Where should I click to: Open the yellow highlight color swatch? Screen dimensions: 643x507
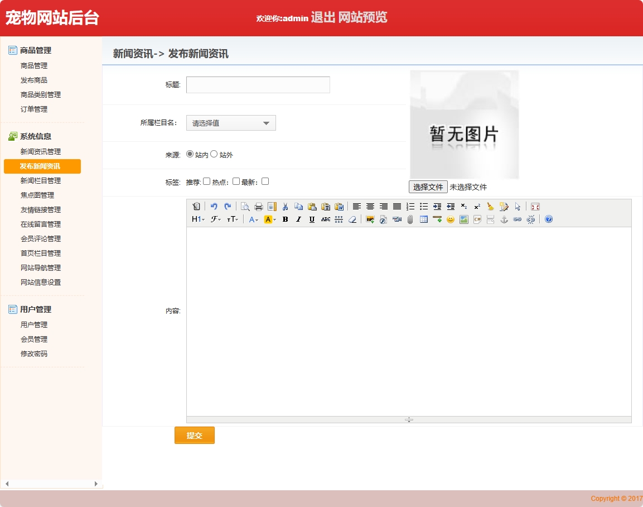268,219
